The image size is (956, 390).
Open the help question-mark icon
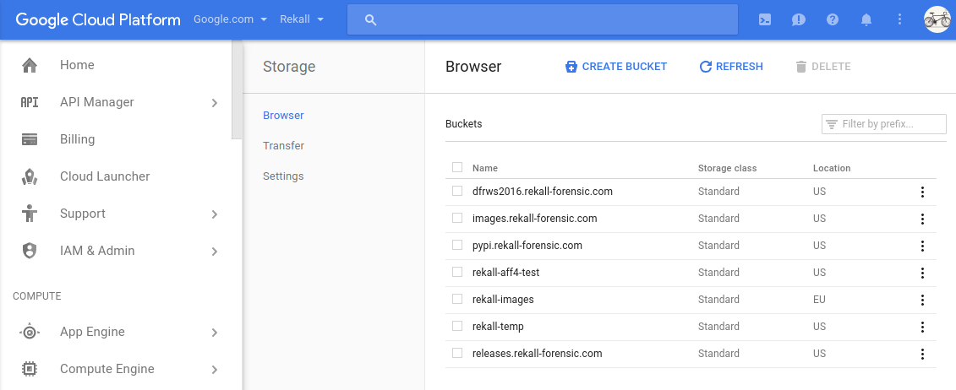click(833, 19)
